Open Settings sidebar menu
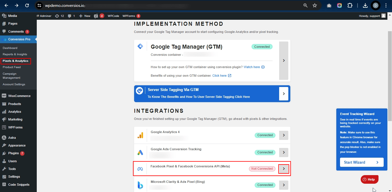Image resolution: width=392 pixels, height=192 pixels. click(18, 177)
